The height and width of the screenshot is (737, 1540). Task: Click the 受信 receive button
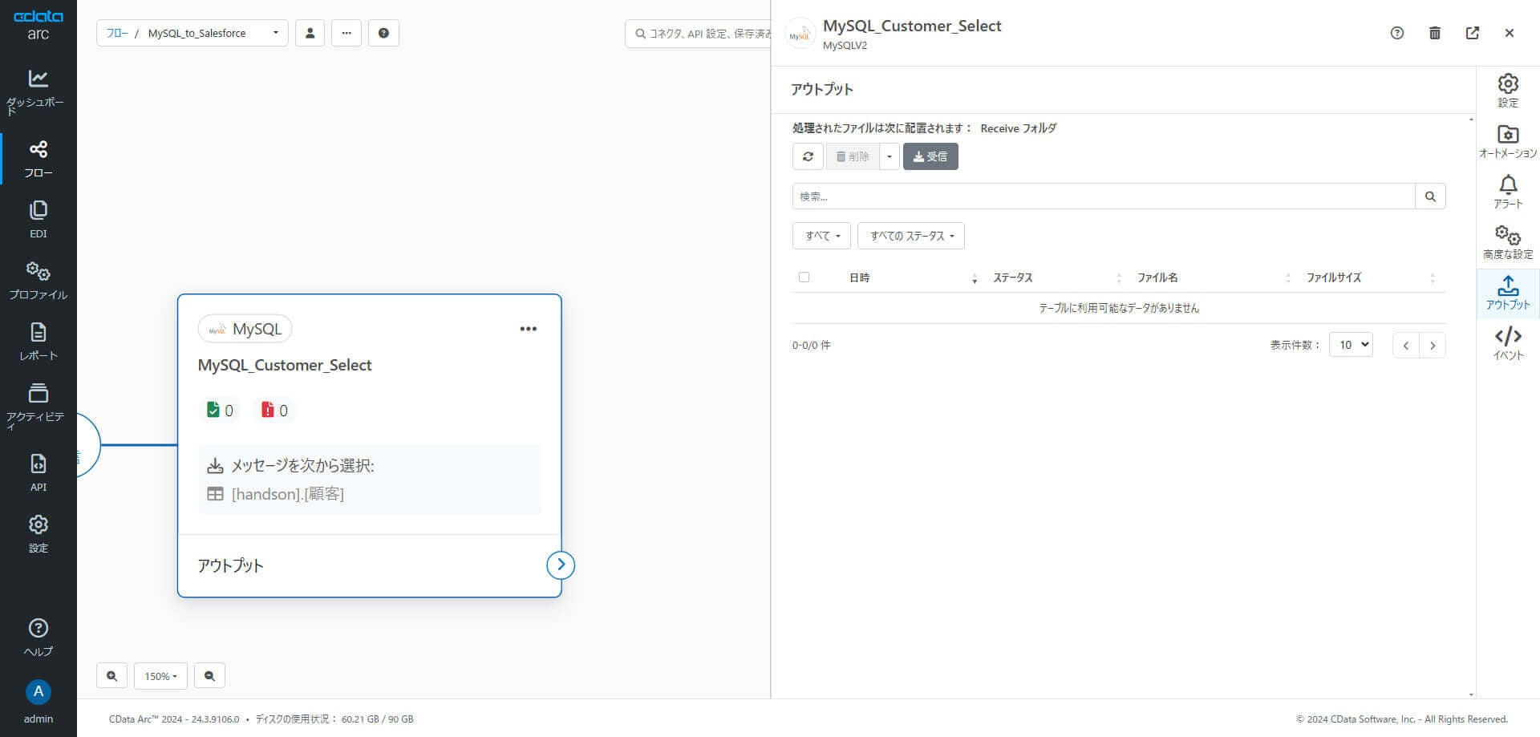pyautogui.click(x=930, y=156)
